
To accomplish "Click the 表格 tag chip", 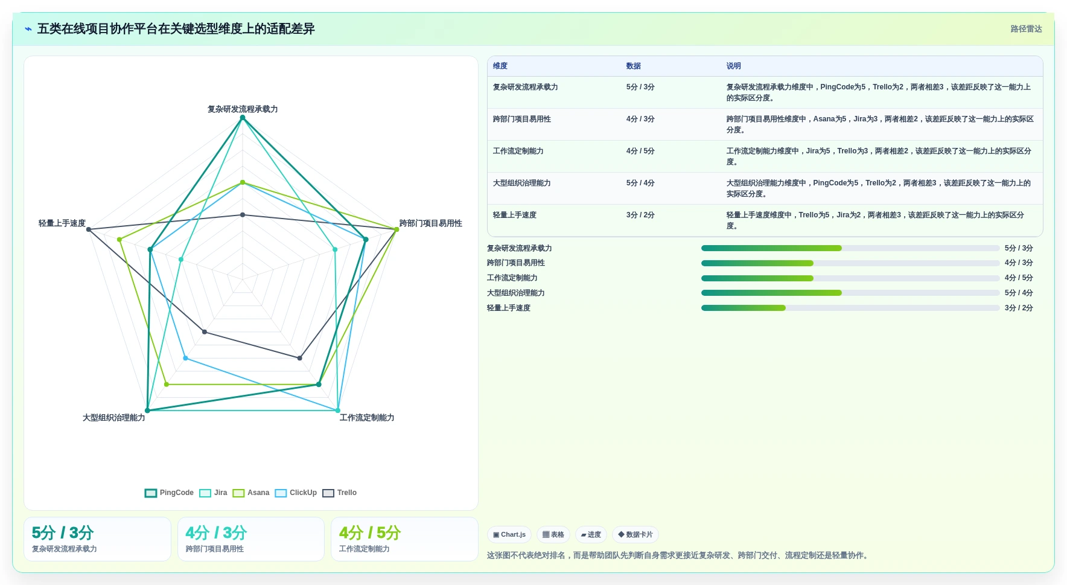I will (x=553, y=535).
